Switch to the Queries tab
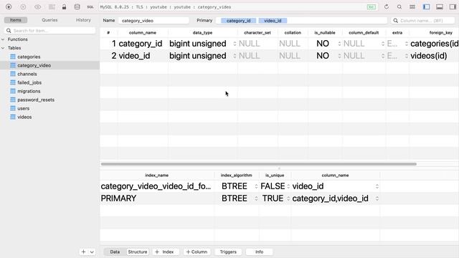The image size is (459, 258). tap(49, 20)
